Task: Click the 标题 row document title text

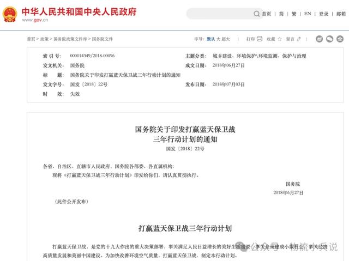Action: tap(125, 75)
